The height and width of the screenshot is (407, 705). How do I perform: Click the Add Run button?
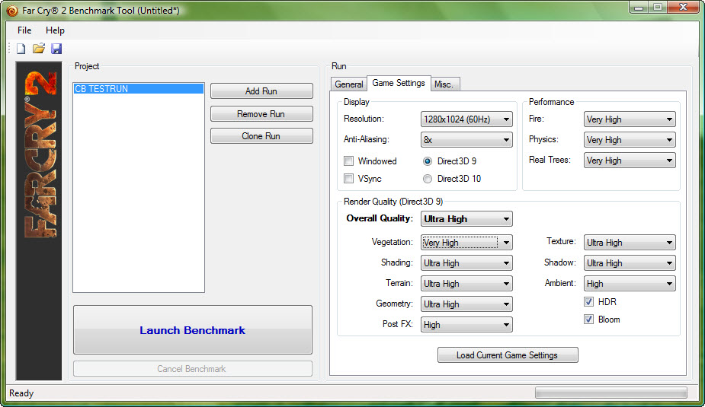coord(261,91)
